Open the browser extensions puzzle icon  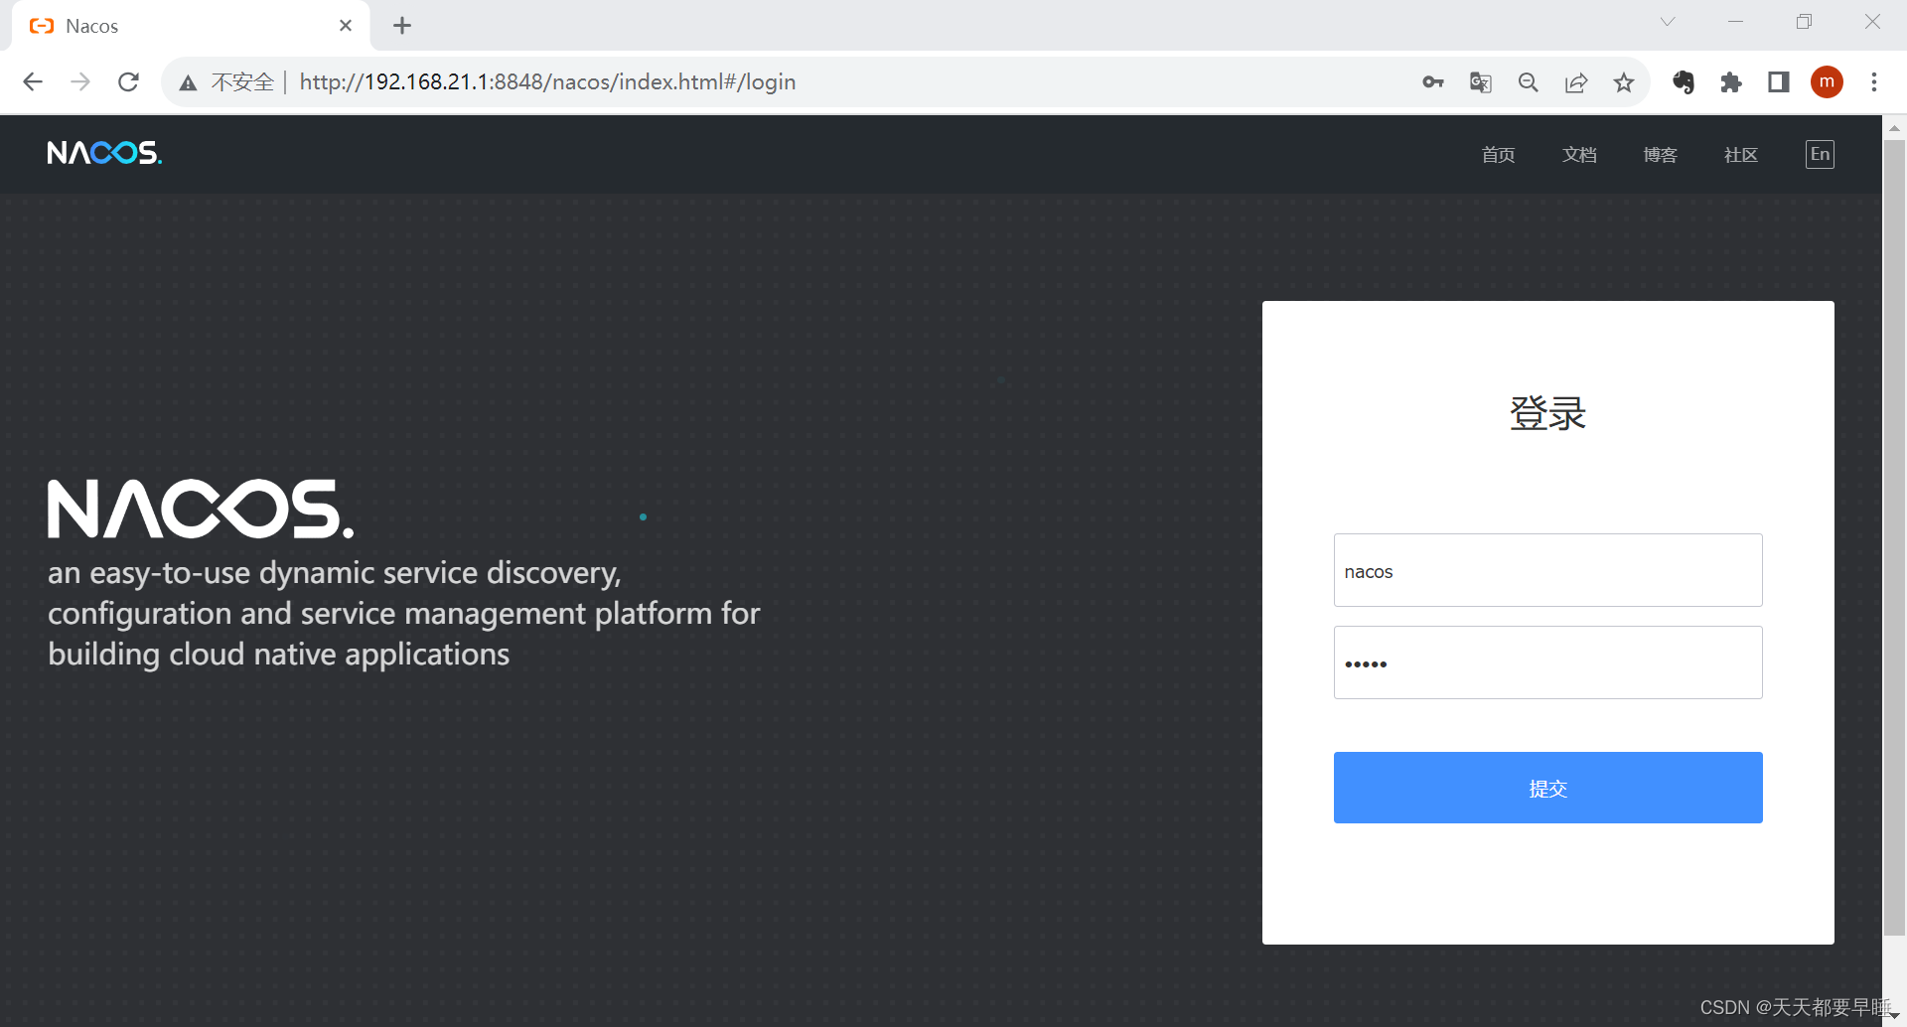click(1731, 82)
